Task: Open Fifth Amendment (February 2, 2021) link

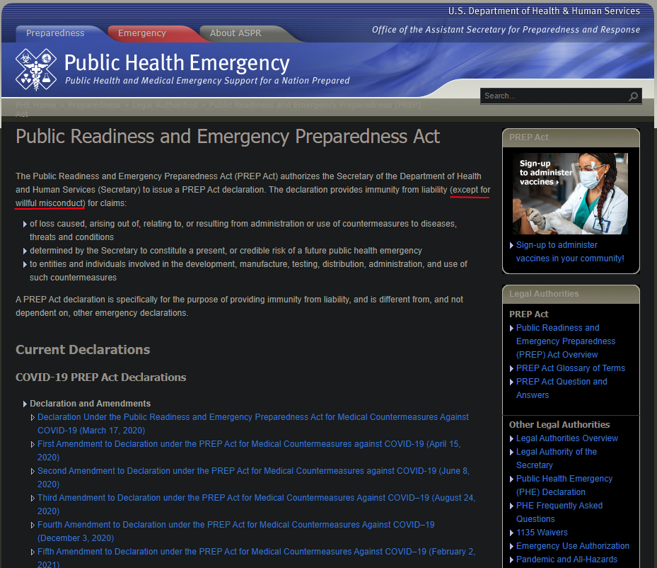Action: click(x=256, y=558)
